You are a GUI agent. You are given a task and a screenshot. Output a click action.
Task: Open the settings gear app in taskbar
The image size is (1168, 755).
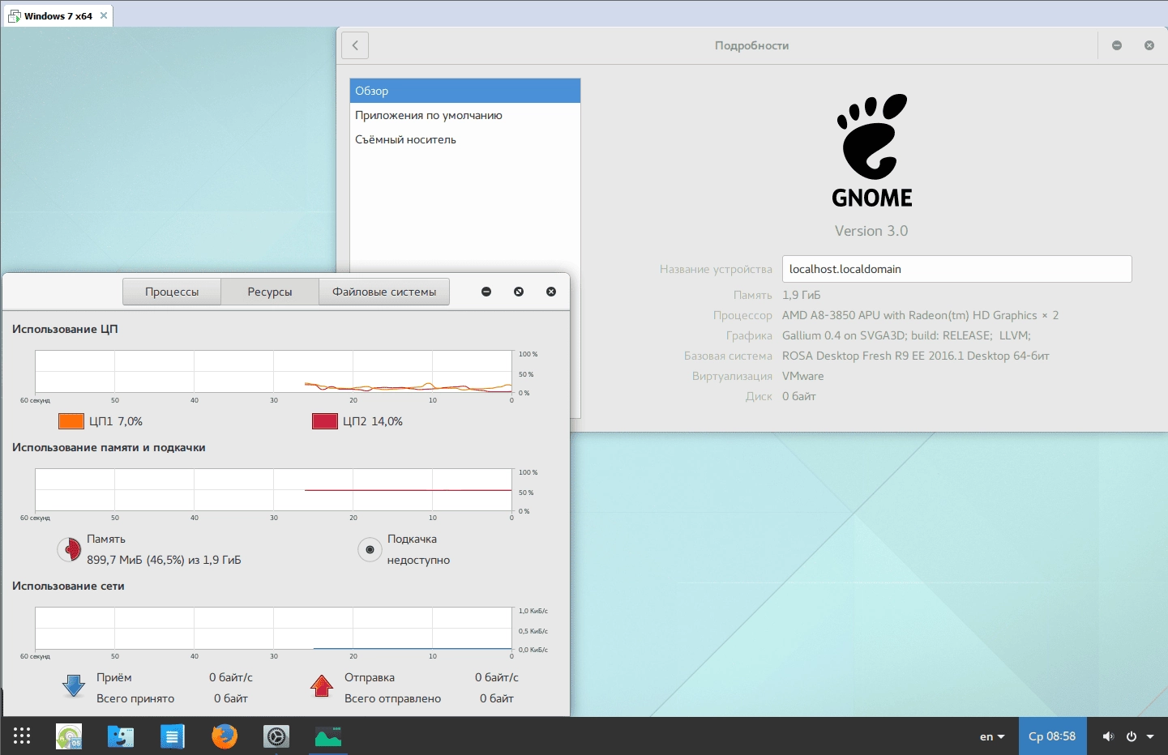[276, 736]
